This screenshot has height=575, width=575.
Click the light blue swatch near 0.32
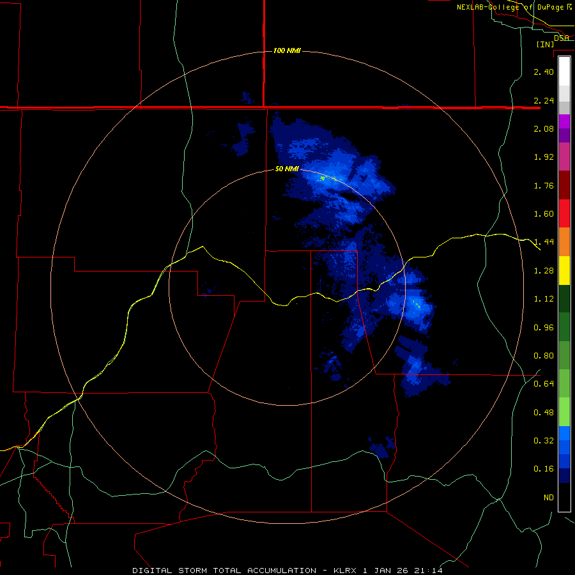click(x=564, y=433)
